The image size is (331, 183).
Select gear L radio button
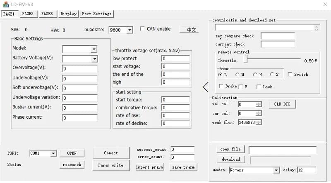[x=220, y=75]
